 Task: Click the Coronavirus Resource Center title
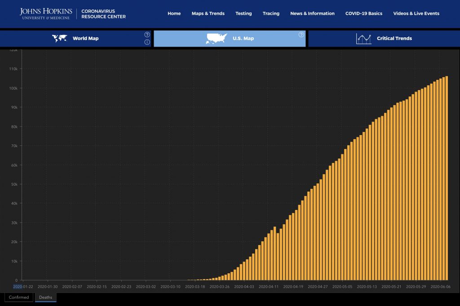click(103, 14)
